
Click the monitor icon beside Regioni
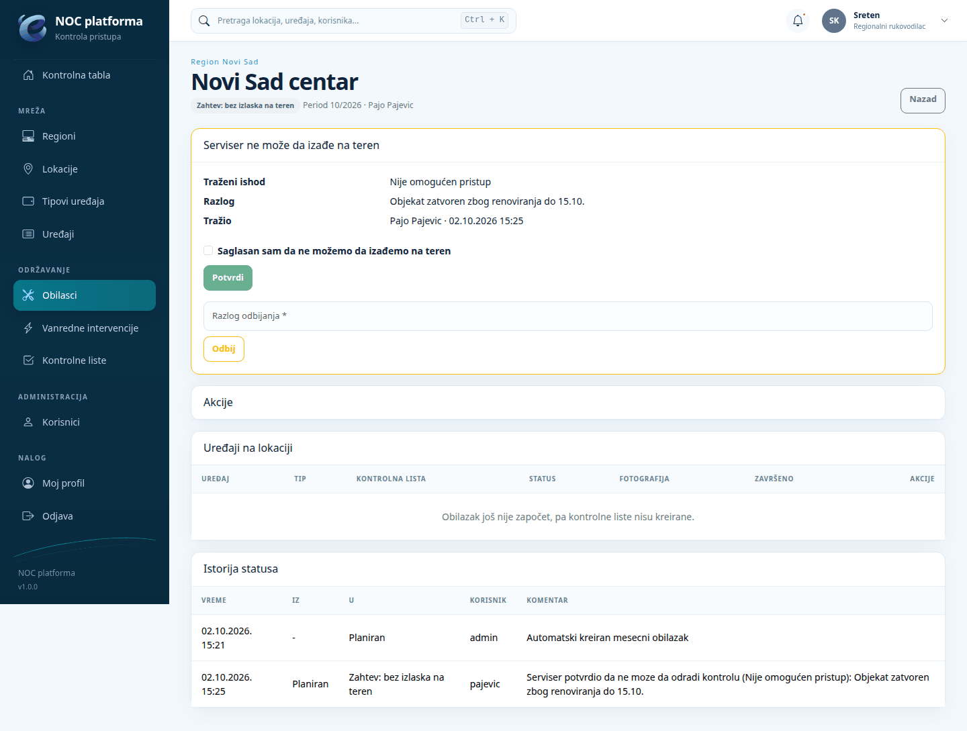[28, 136]
